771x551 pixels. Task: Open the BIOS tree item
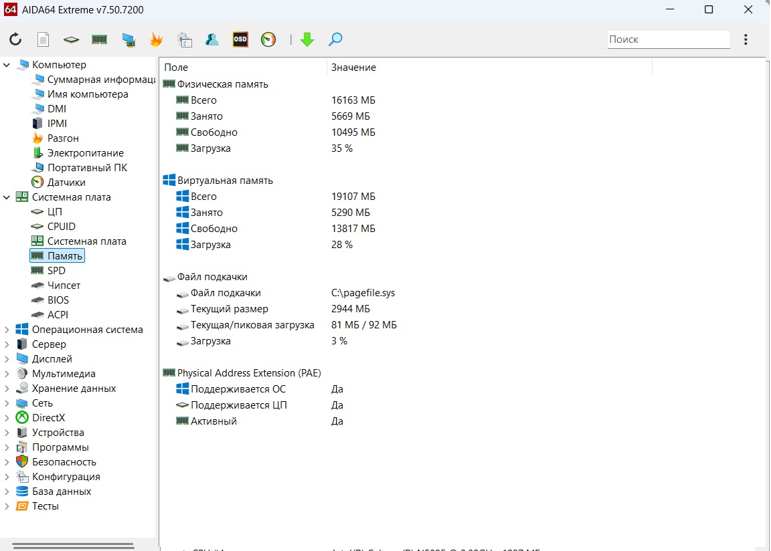tap(50, 300)
